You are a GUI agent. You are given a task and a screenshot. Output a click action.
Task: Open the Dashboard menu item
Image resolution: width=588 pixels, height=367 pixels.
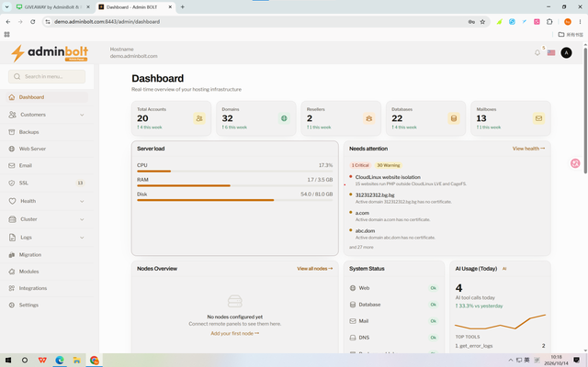47,97
